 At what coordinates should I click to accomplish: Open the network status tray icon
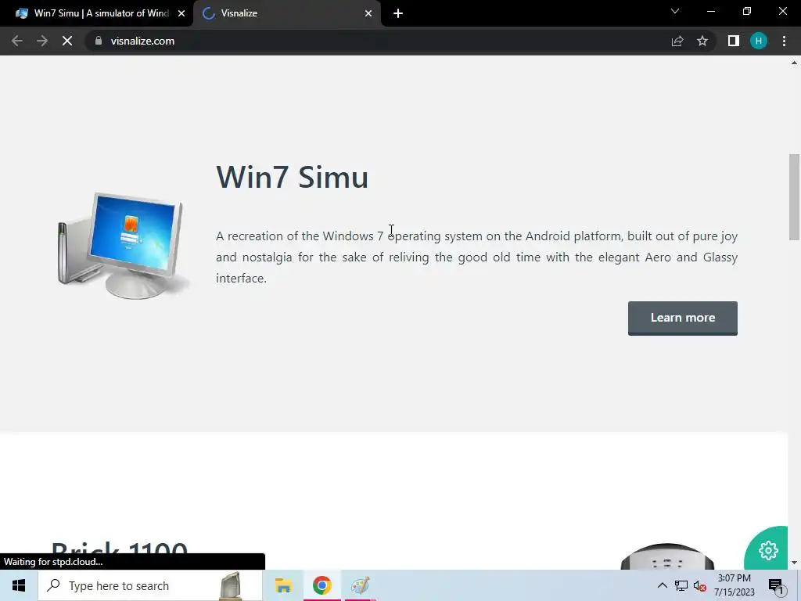[681, 585]
